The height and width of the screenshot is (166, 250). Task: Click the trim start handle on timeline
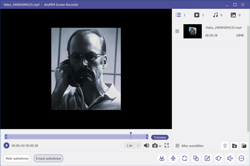click(x=6, y=137)
